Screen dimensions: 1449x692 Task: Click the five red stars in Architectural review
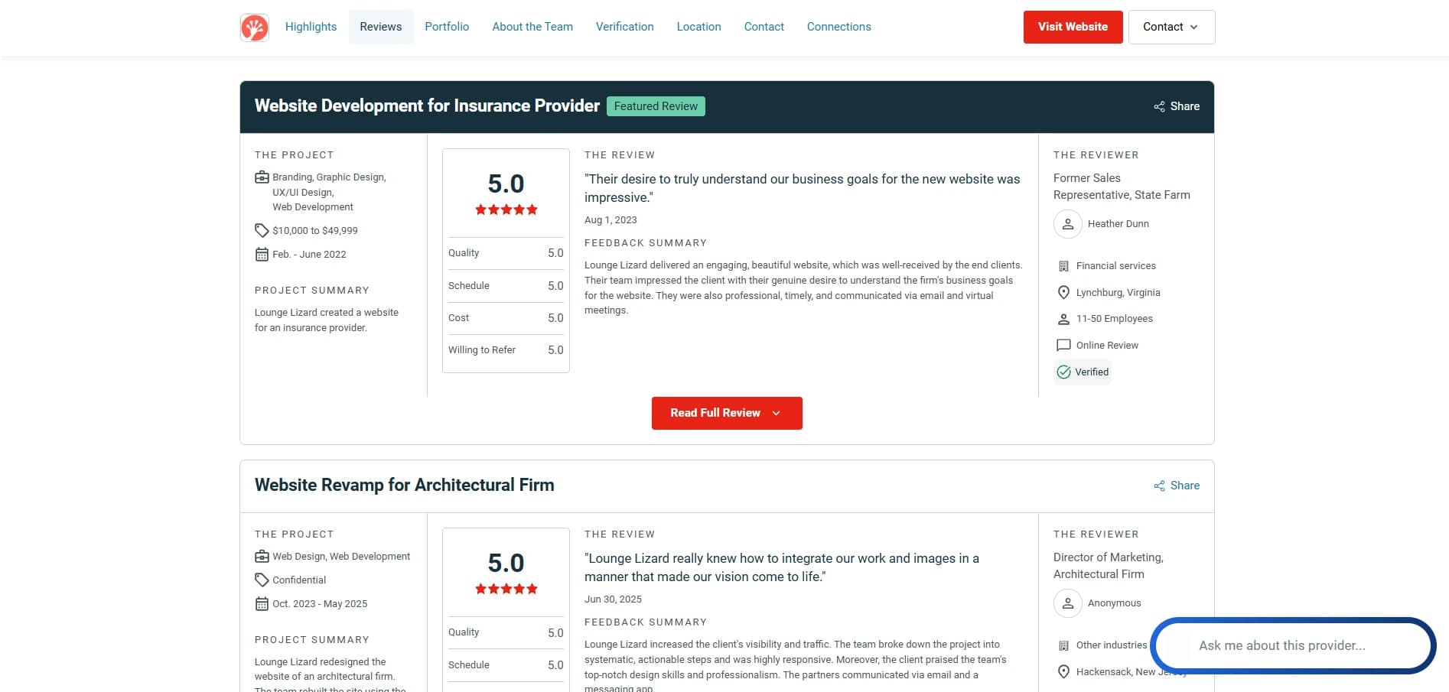tap(506, 589)
